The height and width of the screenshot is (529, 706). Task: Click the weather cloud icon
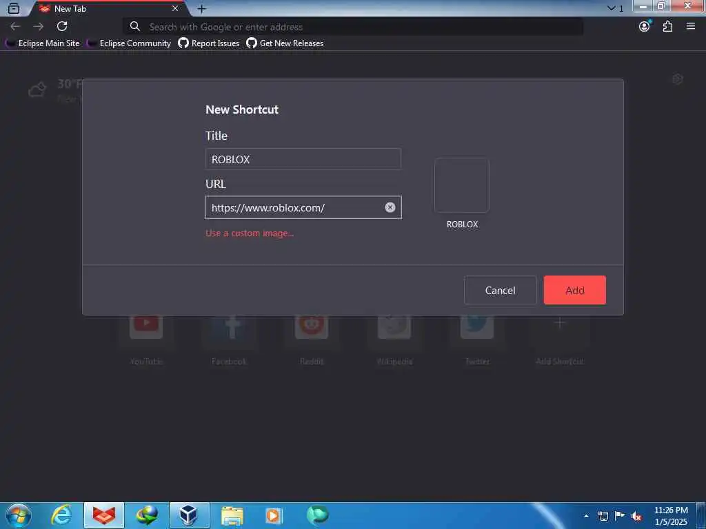click(37, 90)
